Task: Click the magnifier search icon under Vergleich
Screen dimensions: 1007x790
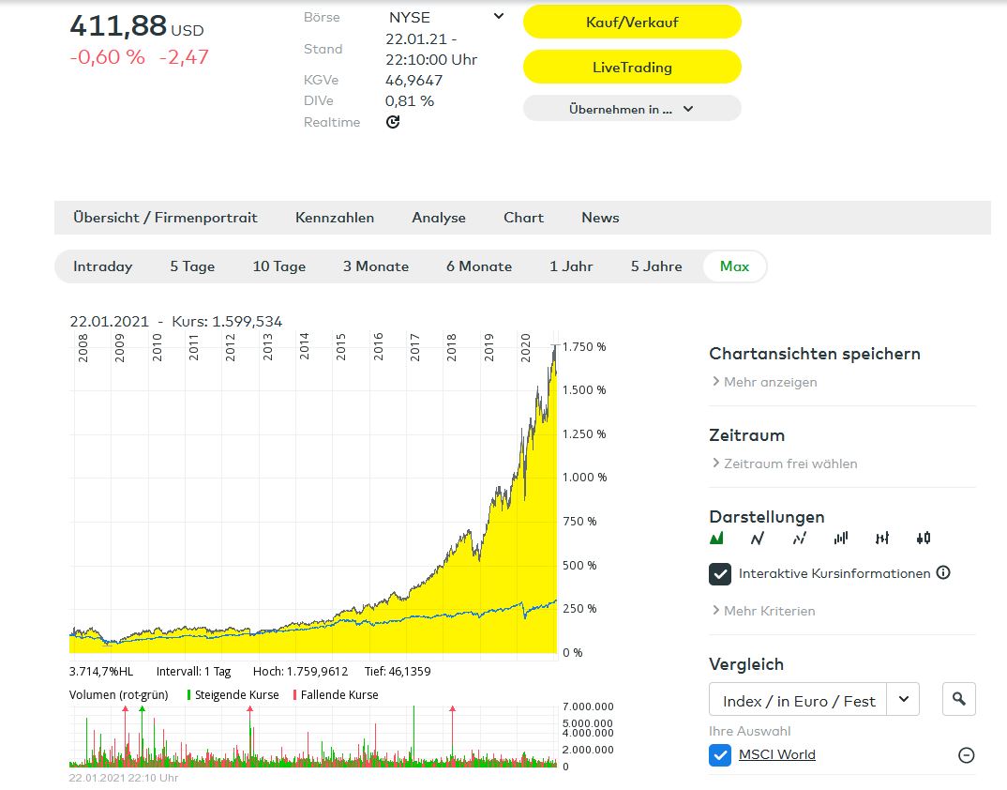Action: pyautogui.click(x=958, y=699)
